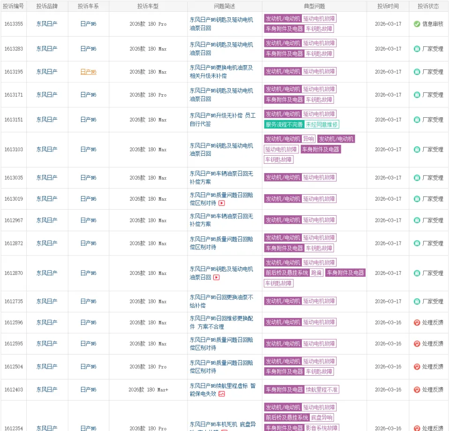Viewport: 450px width, 431px height.
Task: Open the image attachment icon in complaint 1612403
Action: [x=222, y=394]
